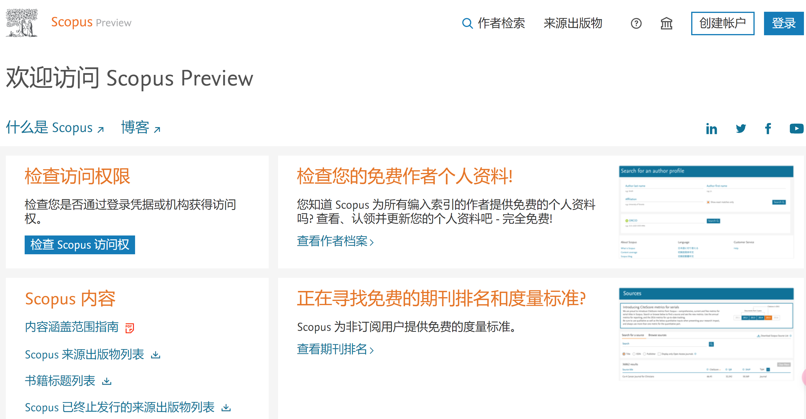Open 书籍标题列表 link
Image resolution: width=806 pixels, height=419 pixels.
60,381
